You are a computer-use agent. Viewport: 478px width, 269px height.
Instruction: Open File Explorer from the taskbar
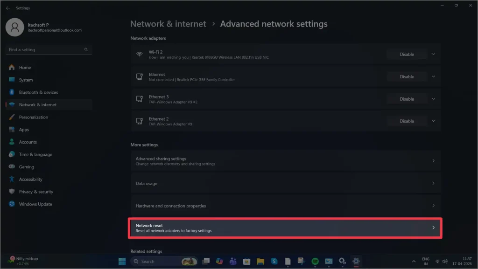tap(260, 262)
